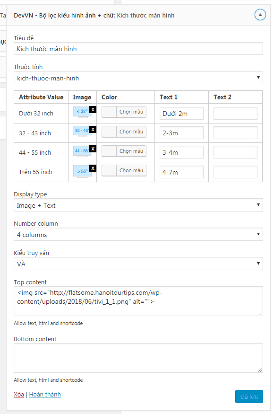Collapse the Kích thước màn hình metabox
The width and height of the screenshot is (274, 414).
click(x=260, y=15)
